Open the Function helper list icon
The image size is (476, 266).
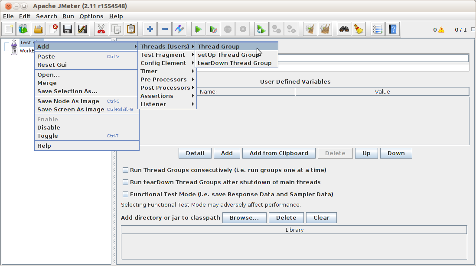(x=378, y=29)
